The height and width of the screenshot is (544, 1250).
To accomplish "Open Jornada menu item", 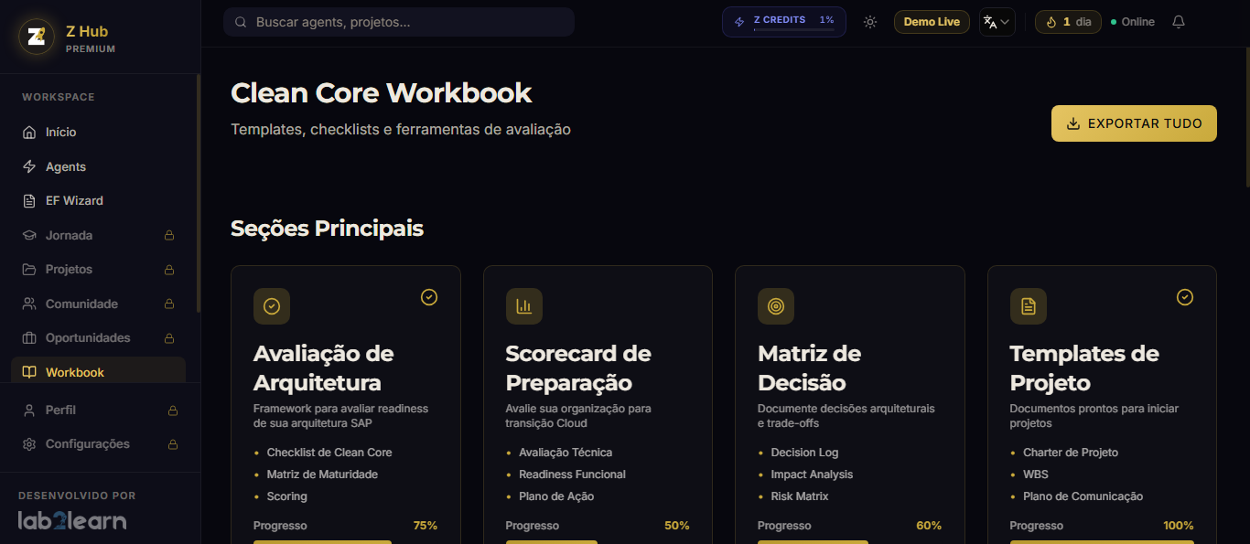I will click(x=99, y=235).
